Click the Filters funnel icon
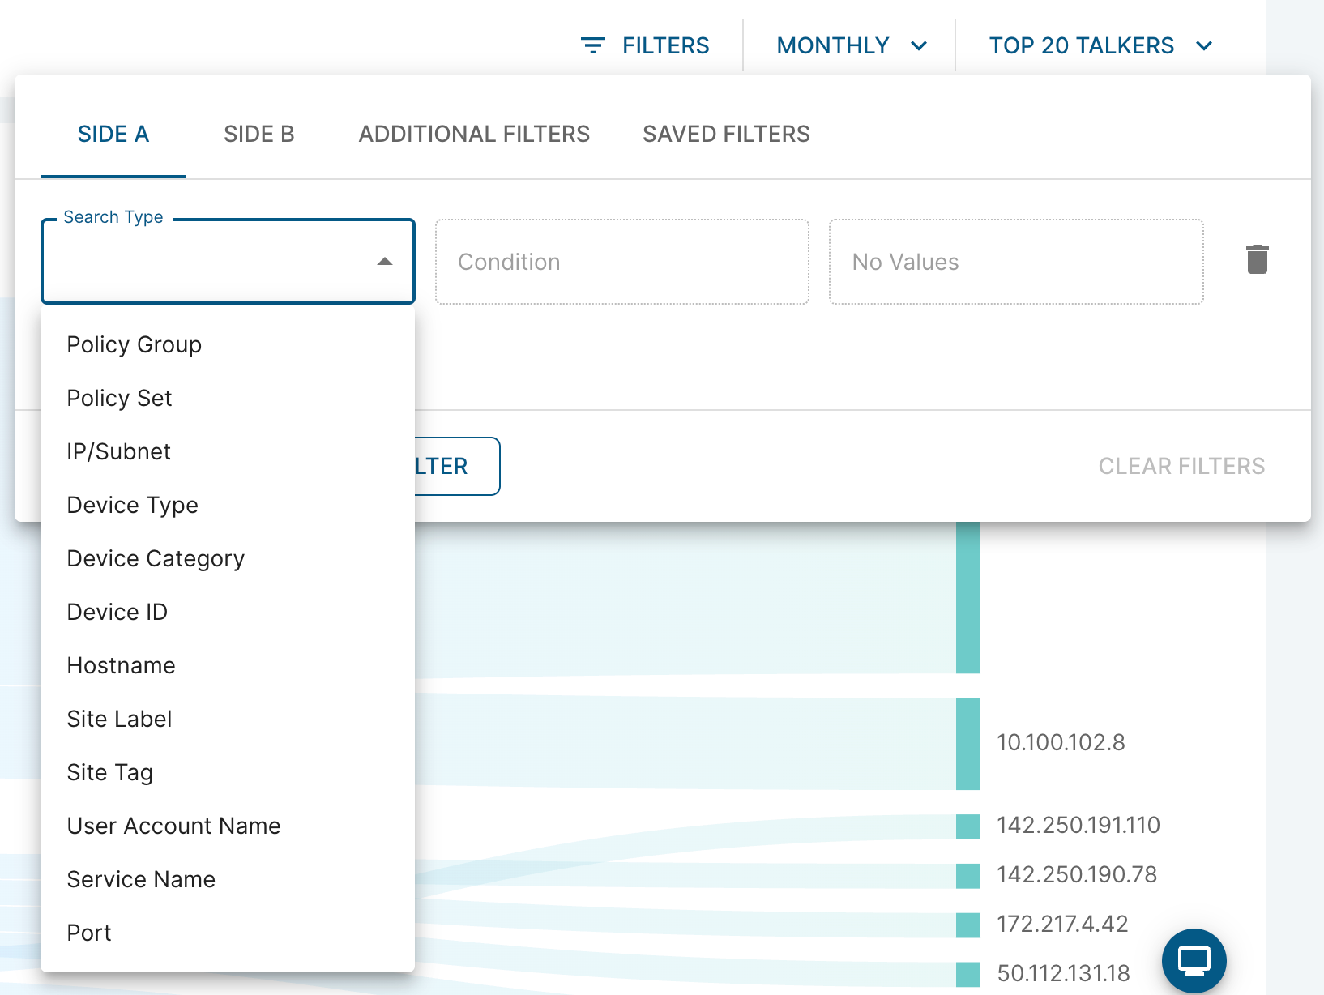The image size is (1324, 995). (593, 45)
